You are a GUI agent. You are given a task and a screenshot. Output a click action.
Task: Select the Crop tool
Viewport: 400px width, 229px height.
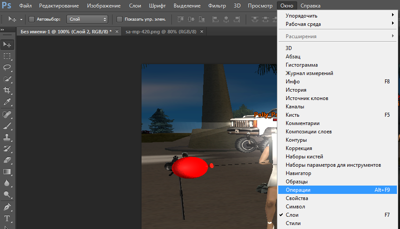click(x=7, y=90)
